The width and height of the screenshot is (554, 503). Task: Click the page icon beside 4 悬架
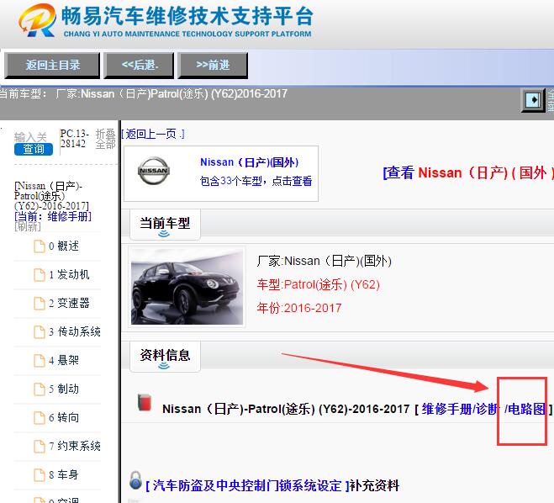pos(40,361)
